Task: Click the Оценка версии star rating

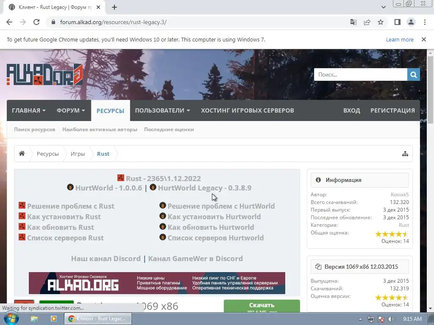Action: click(392, 297)
